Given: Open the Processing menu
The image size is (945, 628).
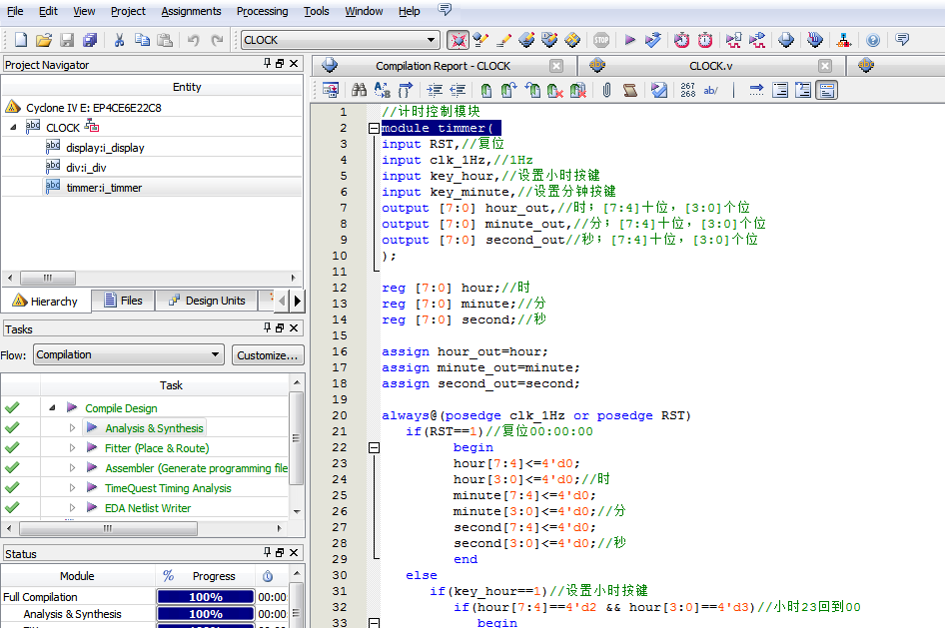Looking at the screenshot, I should tap(262, 11).
